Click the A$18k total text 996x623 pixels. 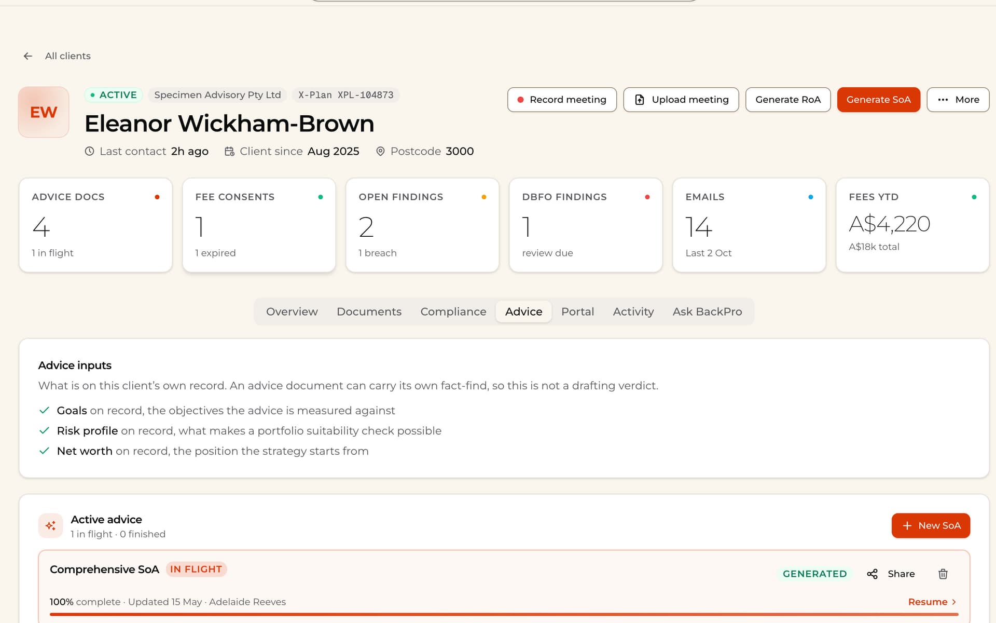[x=874, y=247]
